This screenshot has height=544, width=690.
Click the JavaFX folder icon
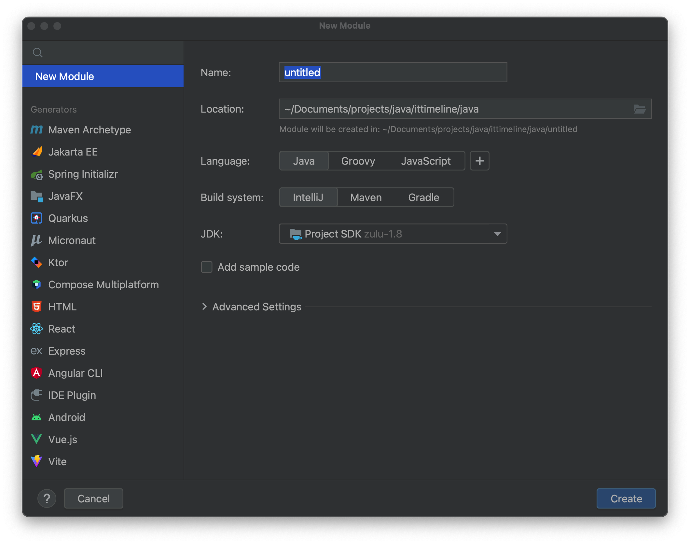tap(37, 197)
